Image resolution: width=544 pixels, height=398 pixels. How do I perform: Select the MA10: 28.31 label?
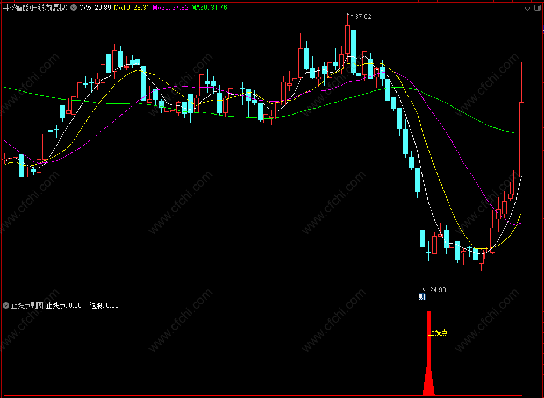[132, 8]
